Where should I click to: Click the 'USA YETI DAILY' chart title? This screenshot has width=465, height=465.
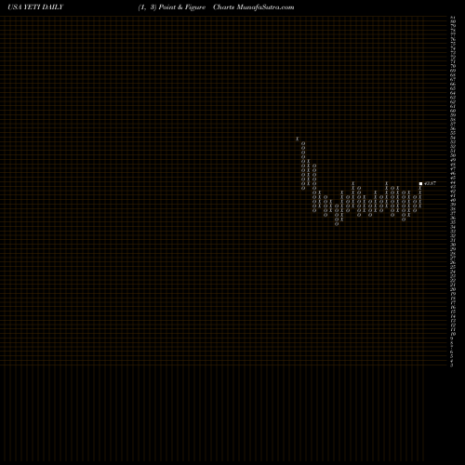click(35, 7)
